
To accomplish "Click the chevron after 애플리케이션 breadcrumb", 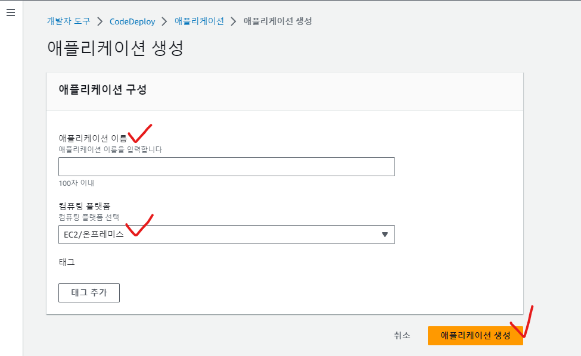I will click(x=234, y=21).
